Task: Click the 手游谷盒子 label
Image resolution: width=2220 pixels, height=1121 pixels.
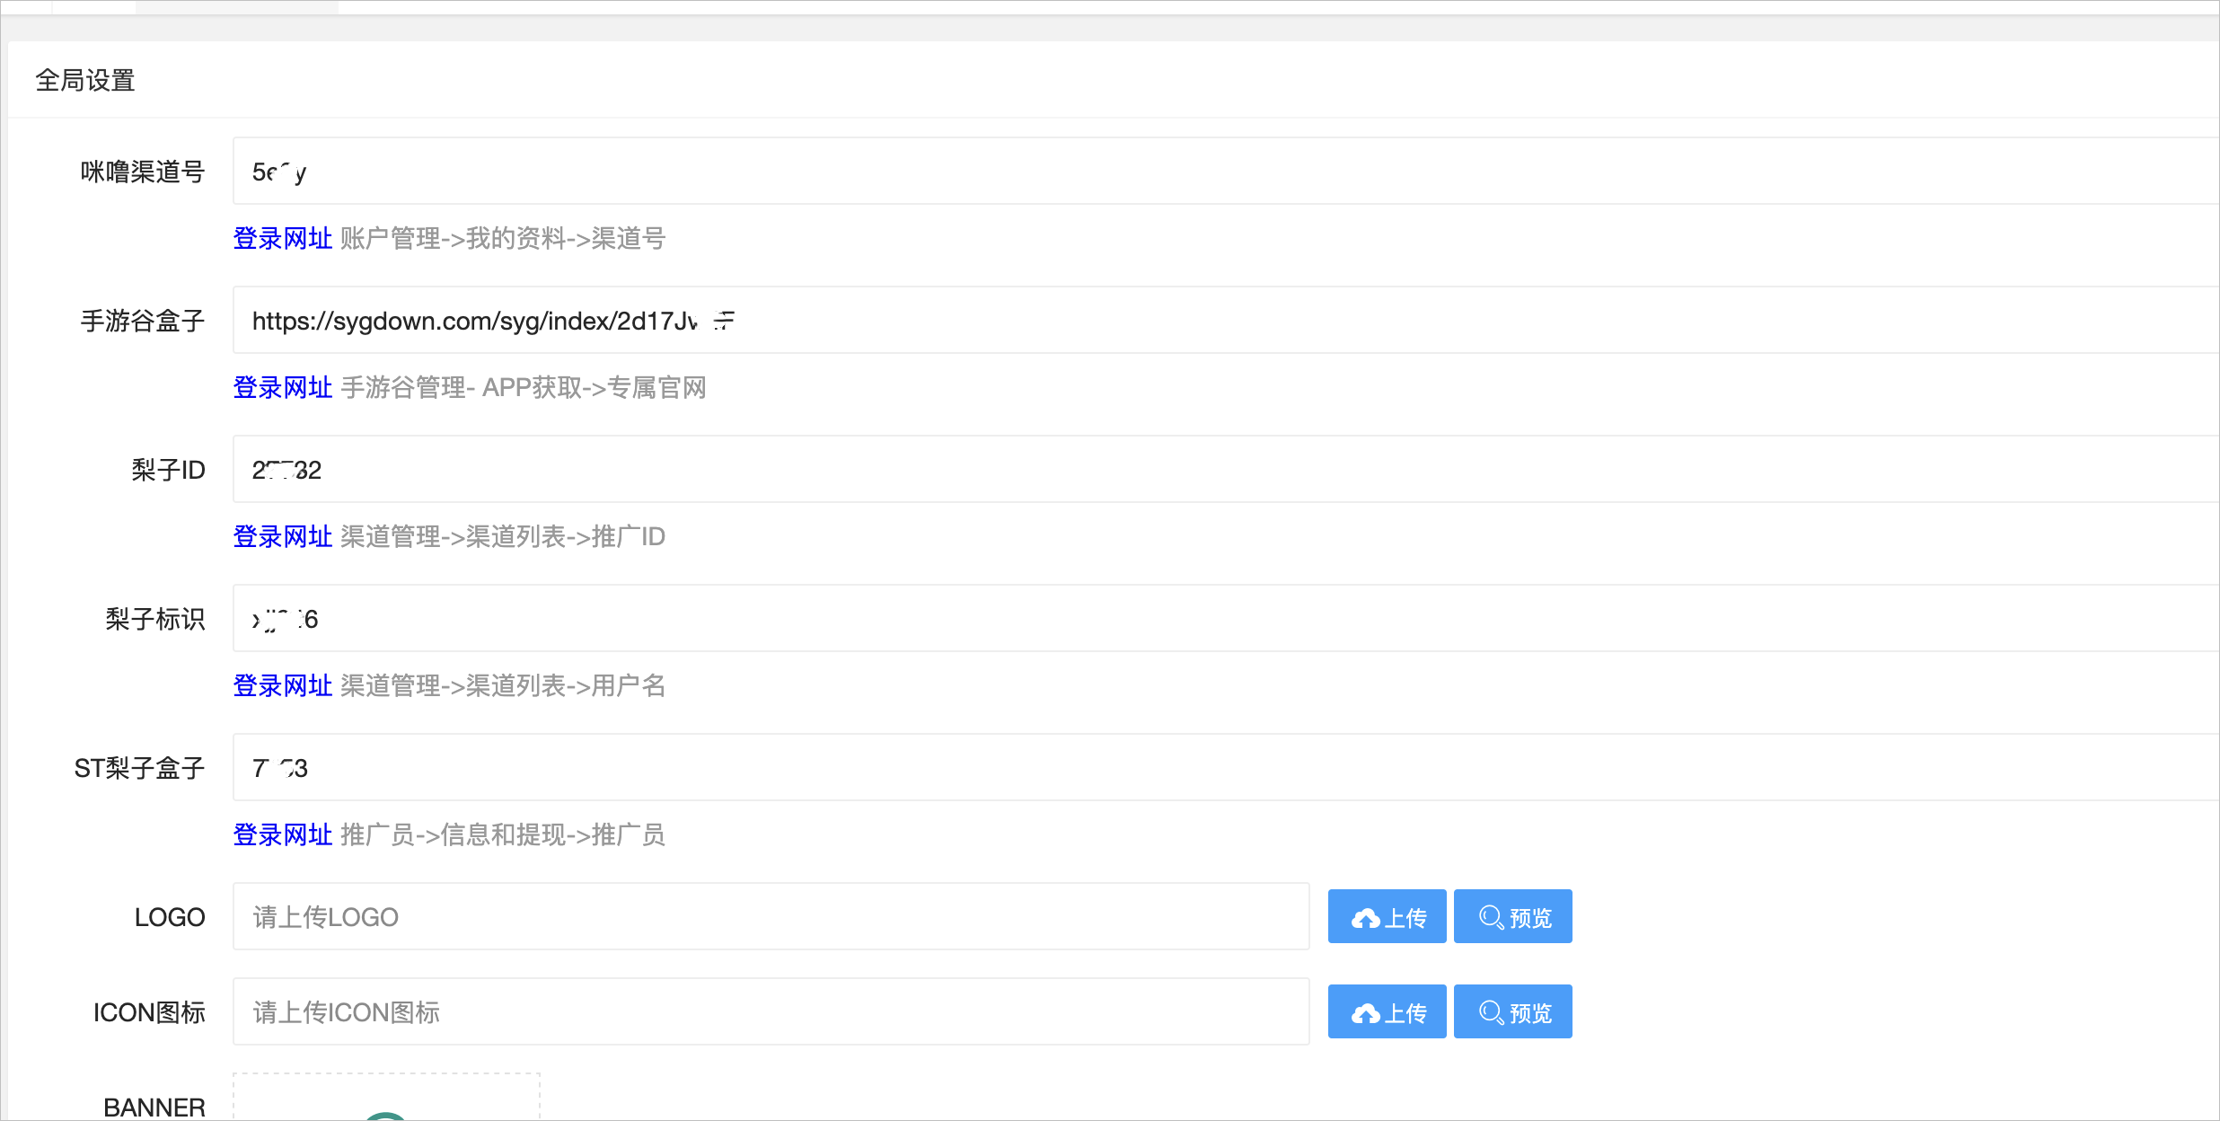Action: click(x=143, y=320)
